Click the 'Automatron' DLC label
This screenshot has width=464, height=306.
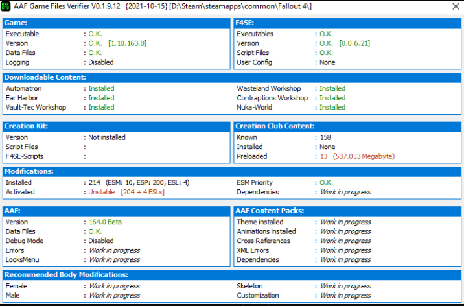click(x=24, y=88)
